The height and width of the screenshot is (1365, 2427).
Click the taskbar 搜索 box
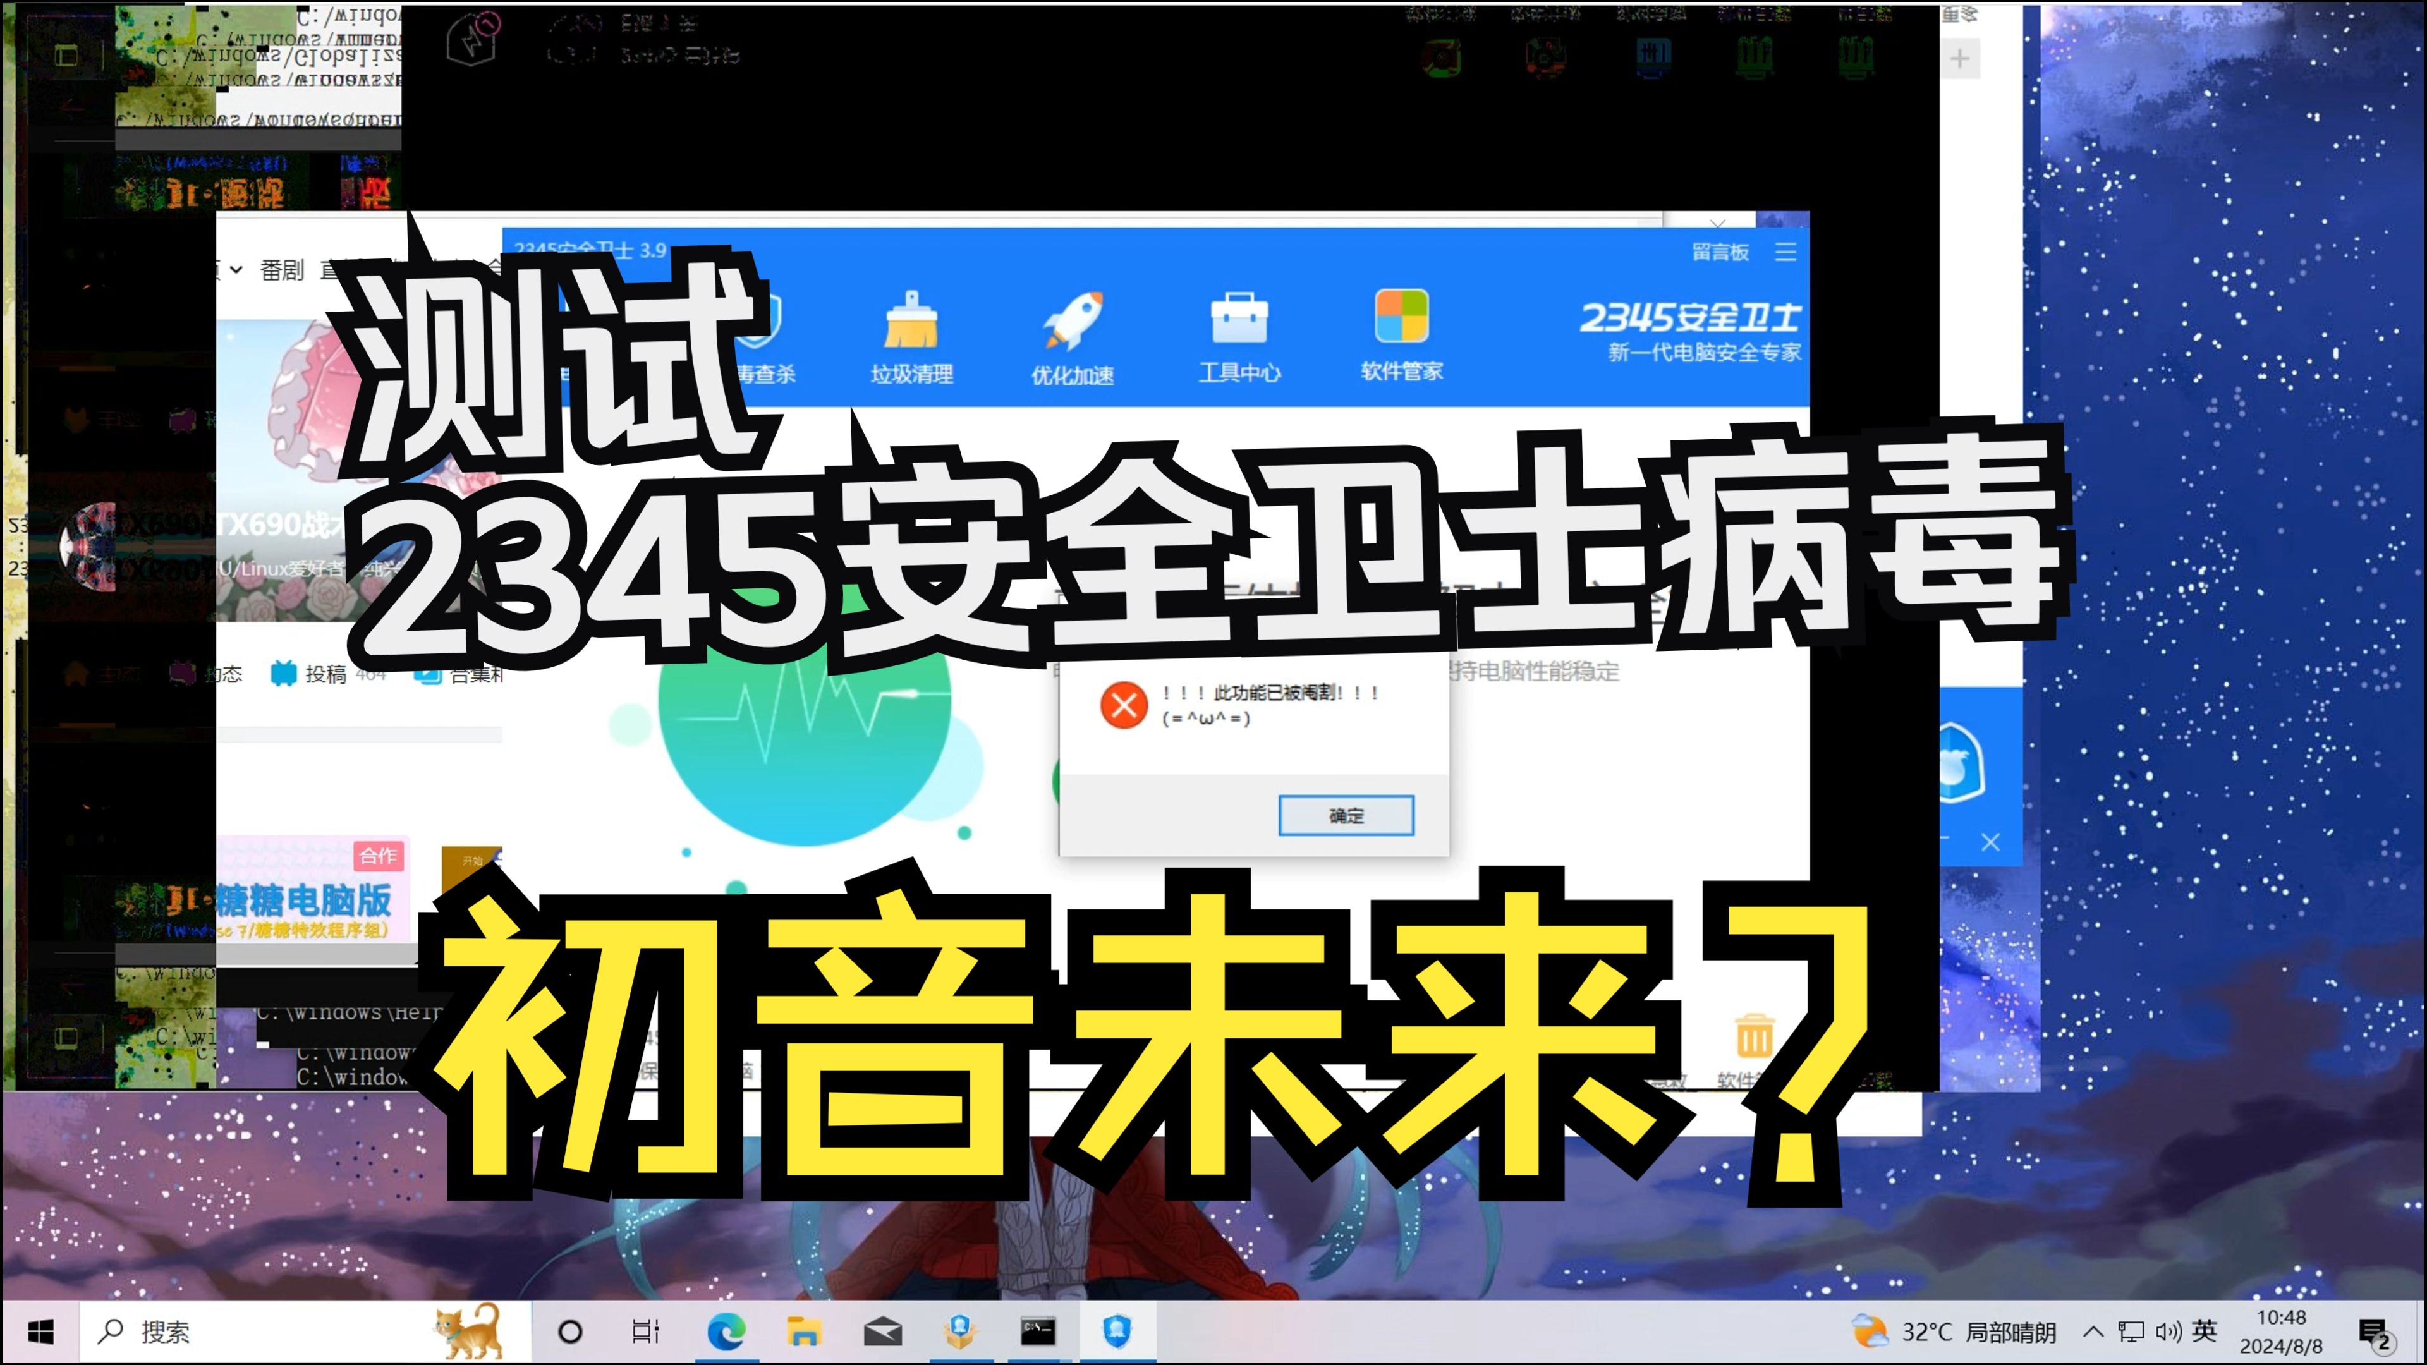click(x=305, y=1331)
